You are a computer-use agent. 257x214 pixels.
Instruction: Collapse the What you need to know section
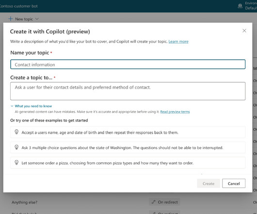(x=33, y=106)
